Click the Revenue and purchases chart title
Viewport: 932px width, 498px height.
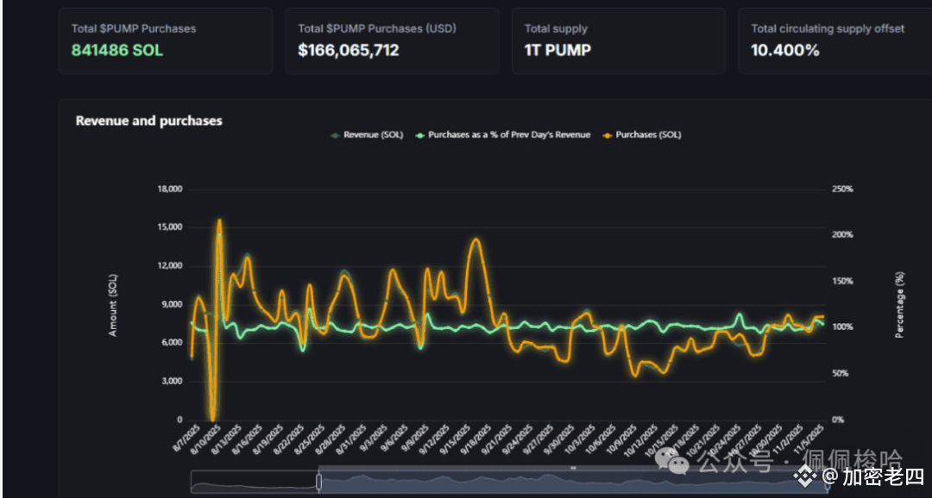(x=149, y=121)
